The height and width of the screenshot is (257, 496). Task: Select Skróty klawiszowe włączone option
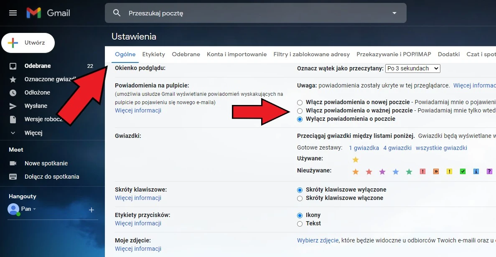coord(300,198)
